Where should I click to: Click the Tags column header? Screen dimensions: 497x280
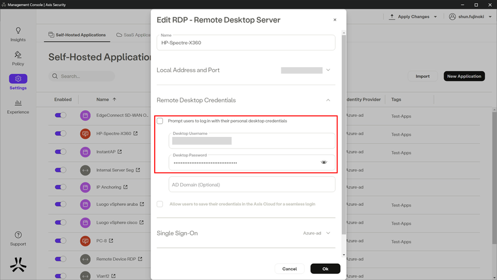(396, 100)
